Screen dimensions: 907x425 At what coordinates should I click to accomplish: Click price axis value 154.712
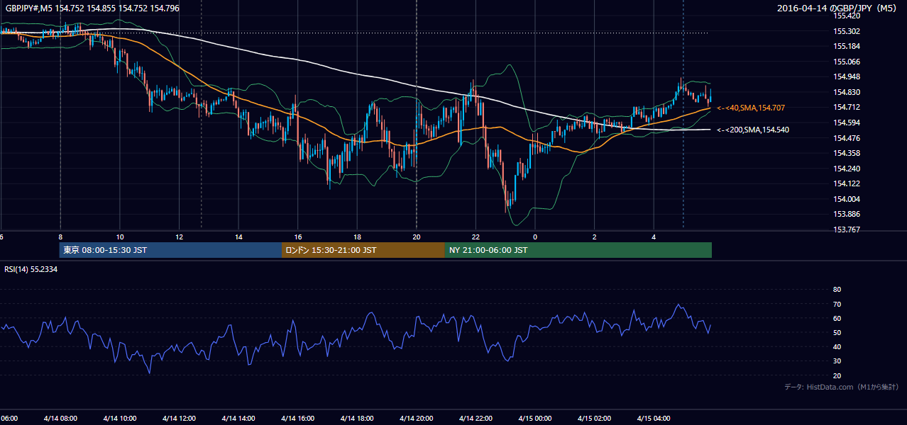pos(847,107)
